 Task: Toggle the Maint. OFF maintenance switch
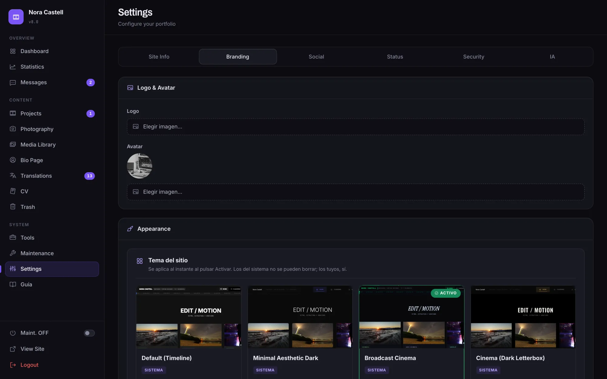[89, 333]
